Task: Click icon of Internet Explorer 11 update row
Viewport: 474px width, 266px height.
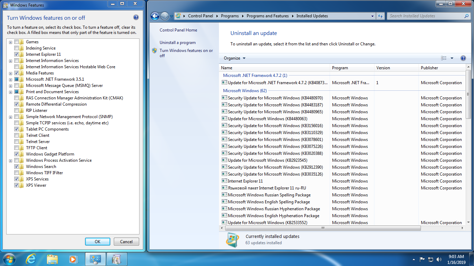Action: point(224,181)
